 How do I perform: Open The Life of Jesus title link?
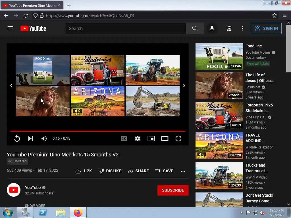259,78
